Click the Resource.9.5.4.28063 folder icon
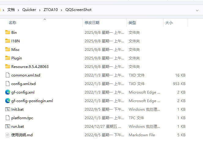203x143 pixels. click(x=8, y=66)
